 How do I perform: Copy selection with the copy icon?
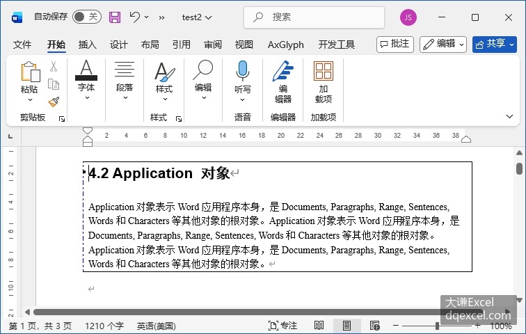(x=54, y=83)
